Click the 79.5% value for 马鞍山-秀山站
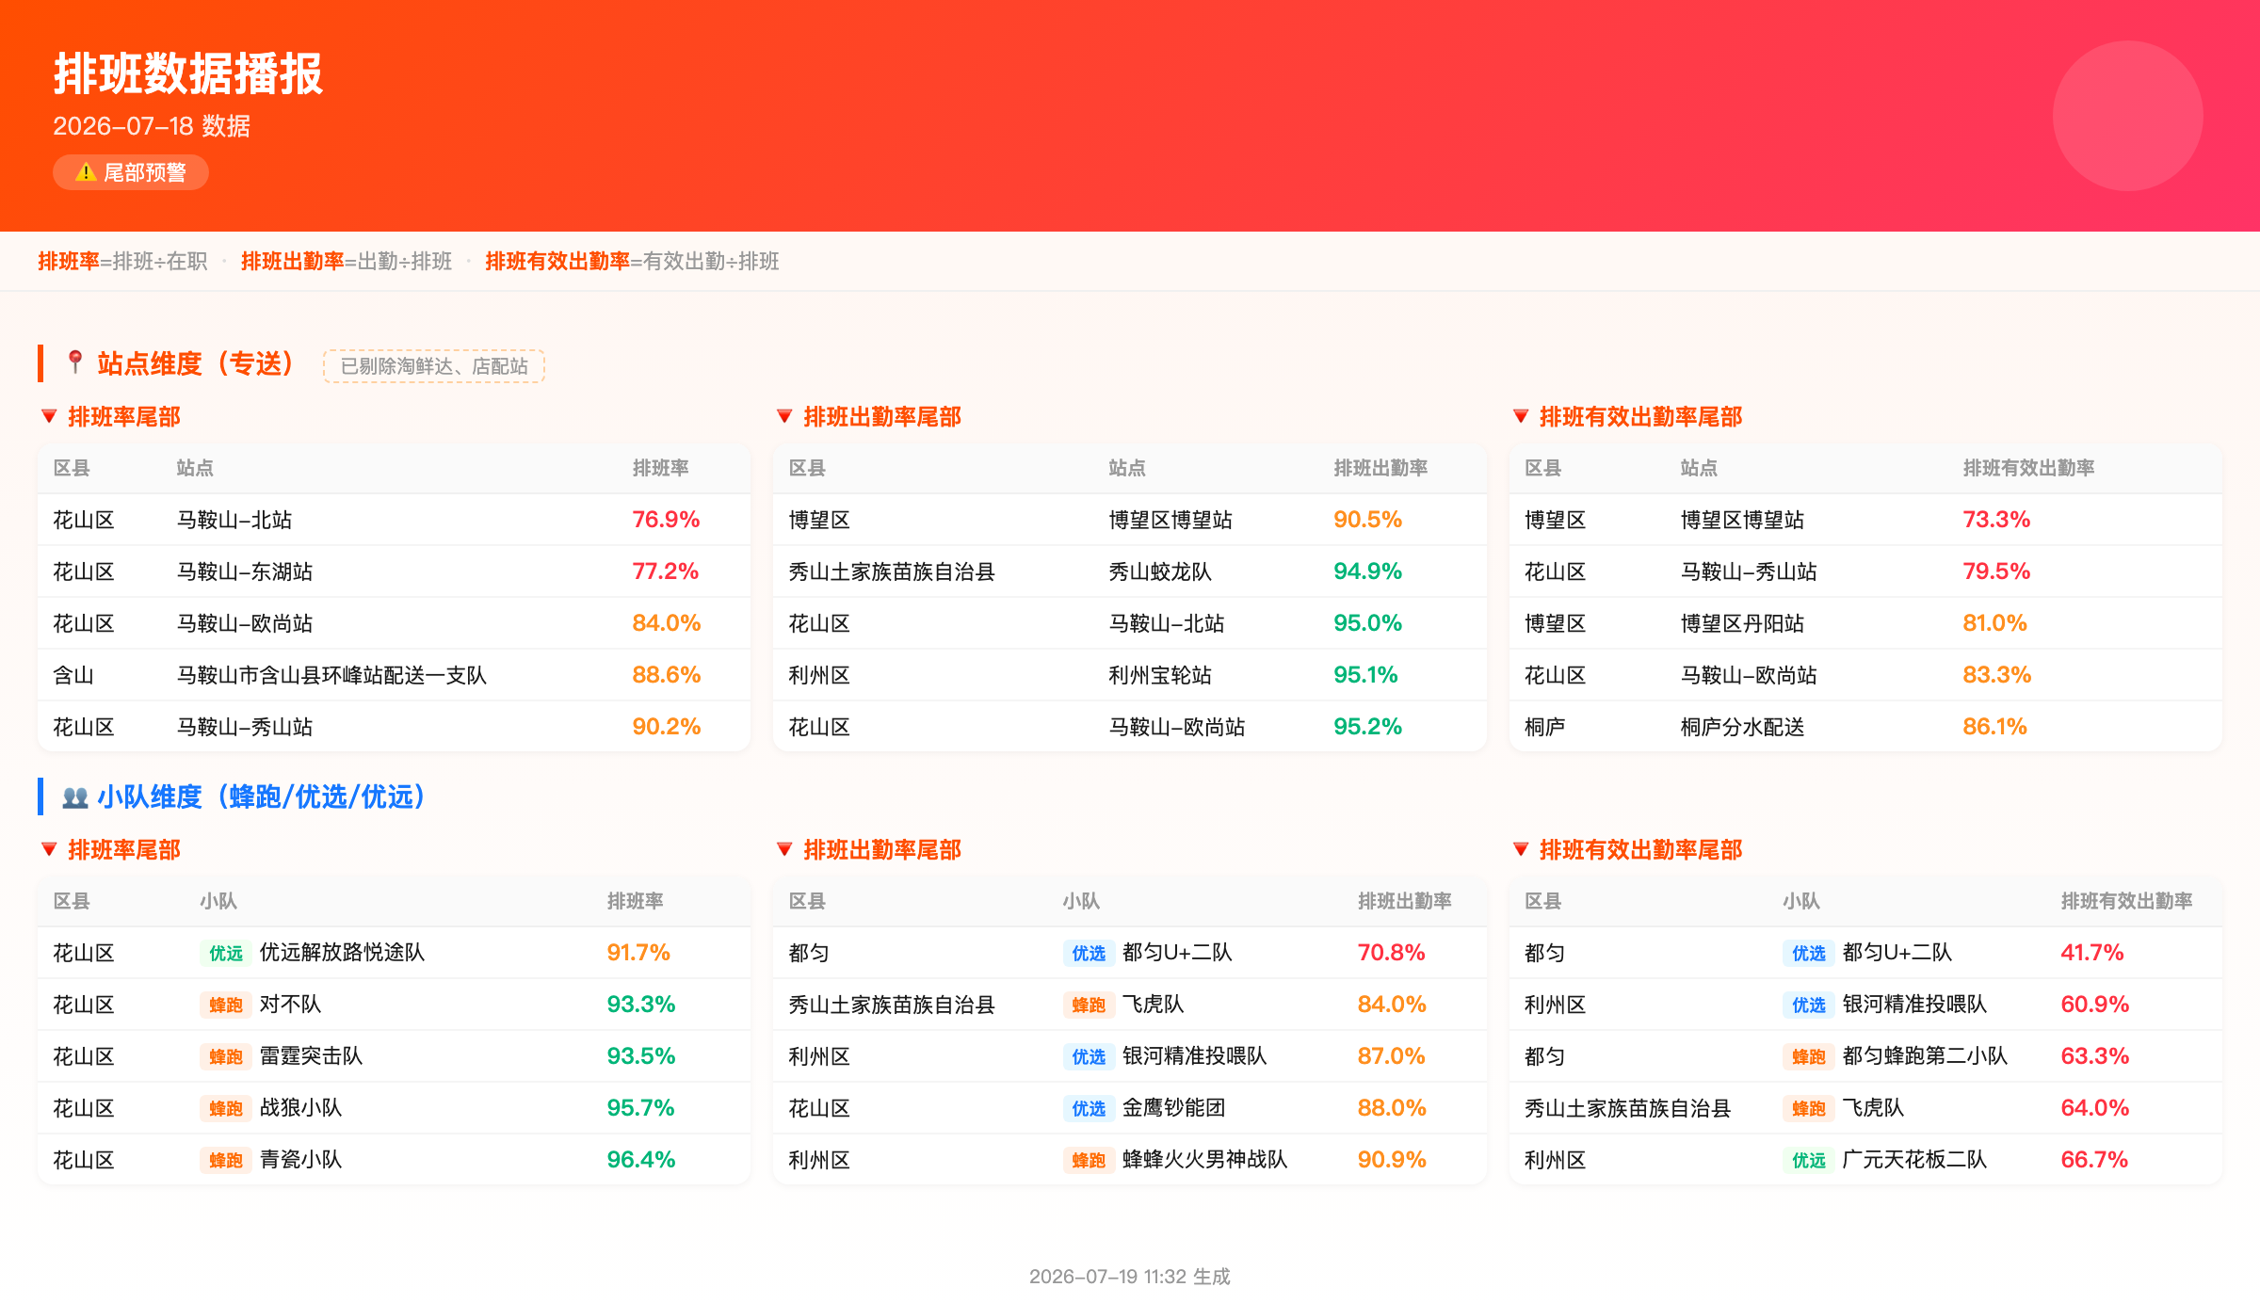 pyautogui.click(x=1996, y=571)
